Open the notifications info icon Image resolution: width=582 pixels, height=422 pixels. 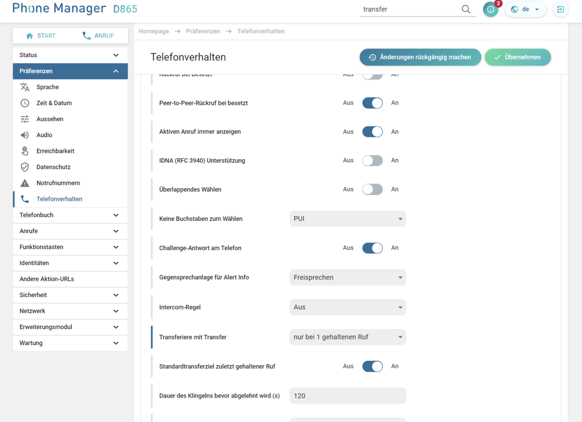tap(490, 9)
